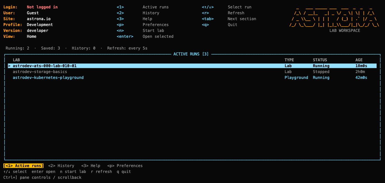Click the Login: field label
385x183 pixels.
(10, 7)
